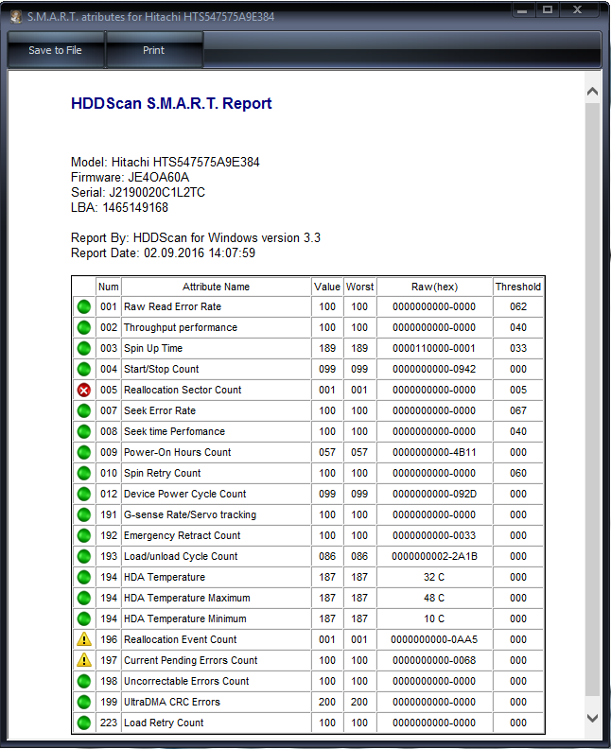Click raw value 0000110000-0001
The height and width of the screenshot is (749, 611).
[x=434, y=348]
